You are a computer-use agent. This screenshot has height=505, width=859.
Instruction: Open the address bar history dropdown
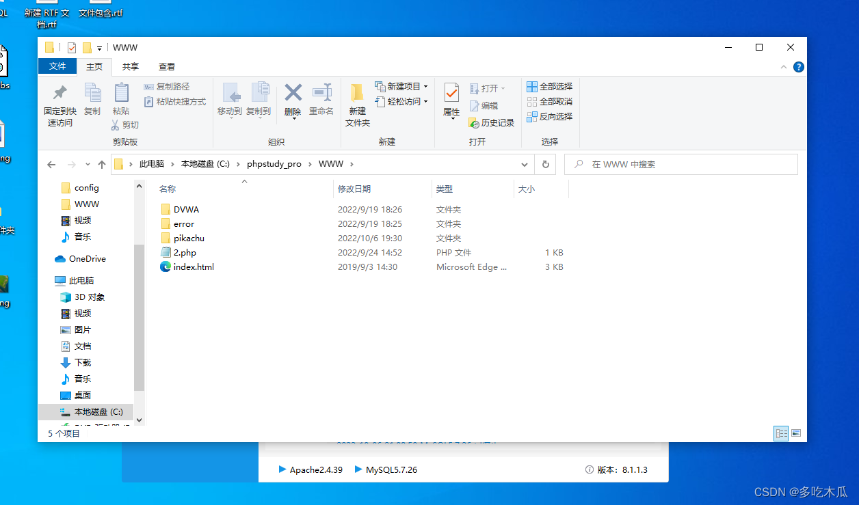524,164
